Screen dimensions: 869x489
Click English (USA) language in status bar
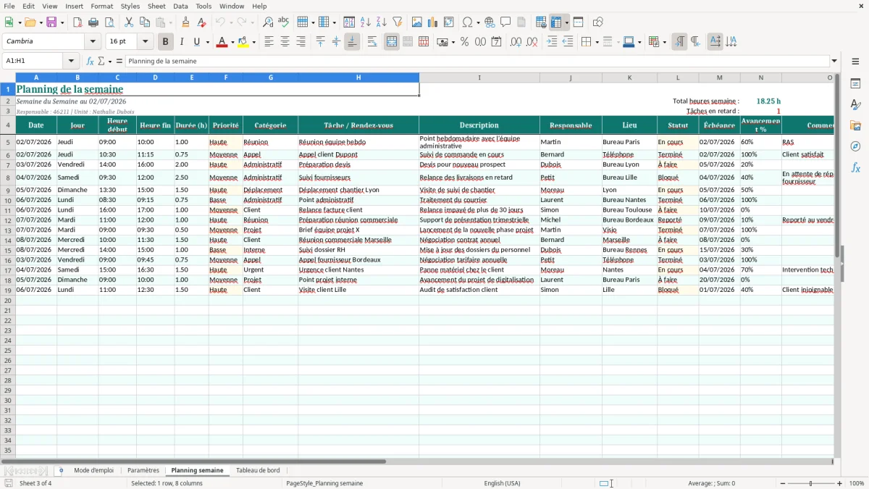[x=503, y=483]
